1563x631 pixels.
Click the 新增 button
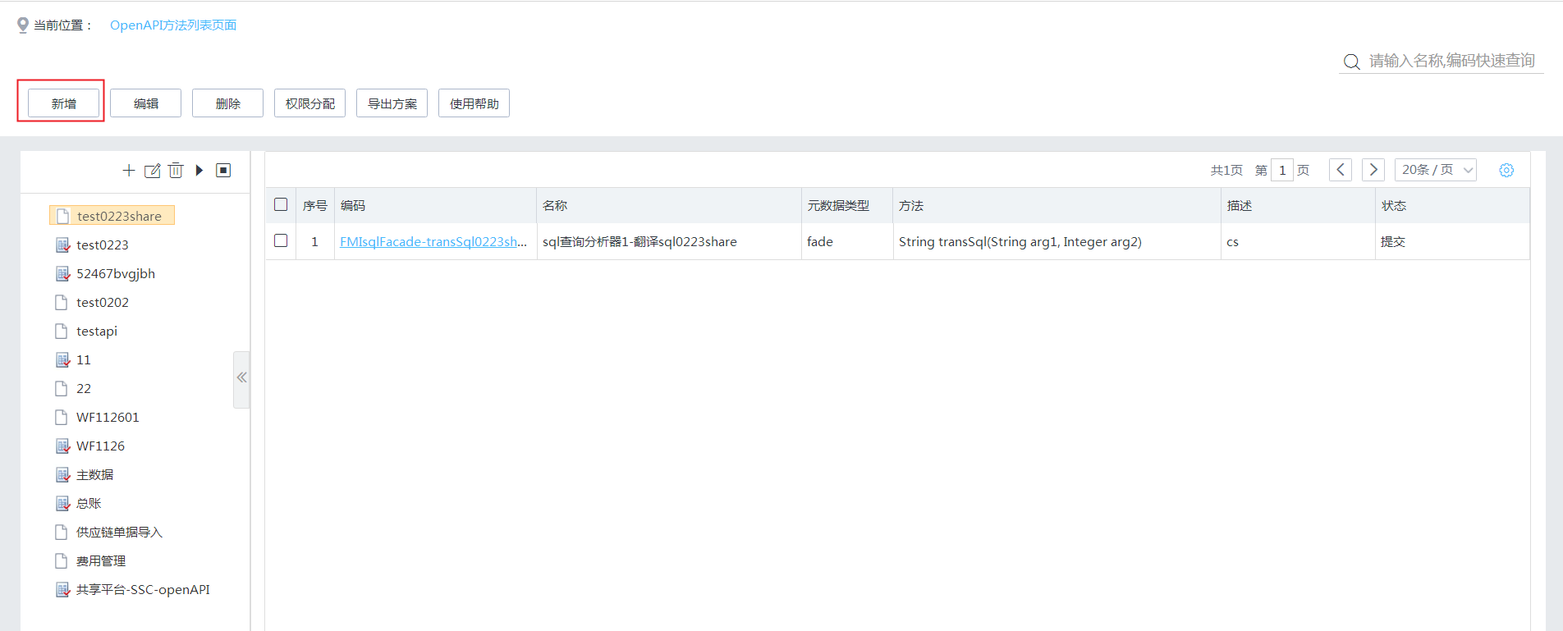tap(63, 103)
